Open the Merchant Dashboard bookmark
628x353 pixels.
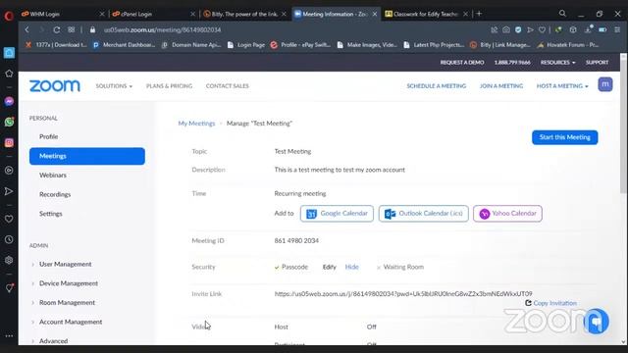point(124,45)
